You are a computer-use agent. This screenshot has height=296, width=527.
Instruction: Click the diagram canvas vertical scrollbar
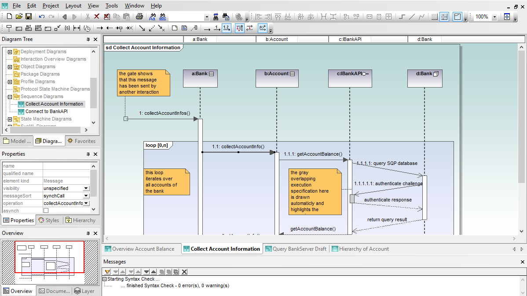point(522,139)
